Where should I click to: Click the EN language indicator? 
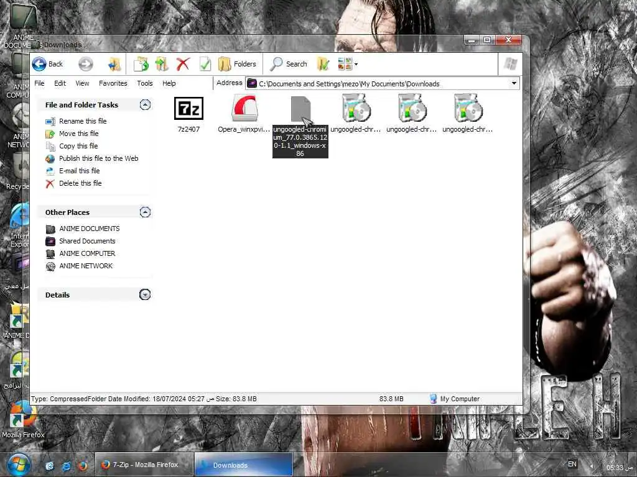572,464
